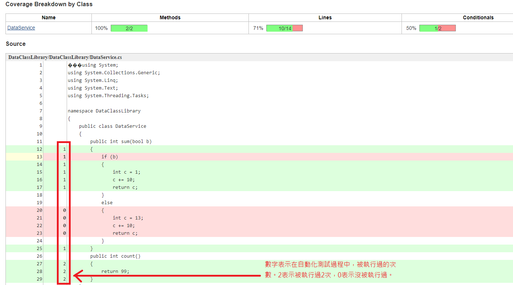This screenshot has width=513, height=285.
Task: Select the Conditionals column header
Action: click(x=478, y=17)
